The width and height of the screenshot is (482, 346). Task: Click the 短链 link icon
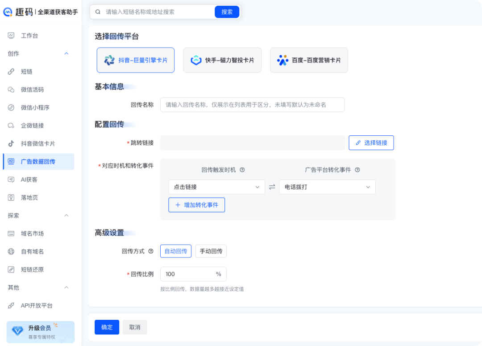[x=11, y=71]
